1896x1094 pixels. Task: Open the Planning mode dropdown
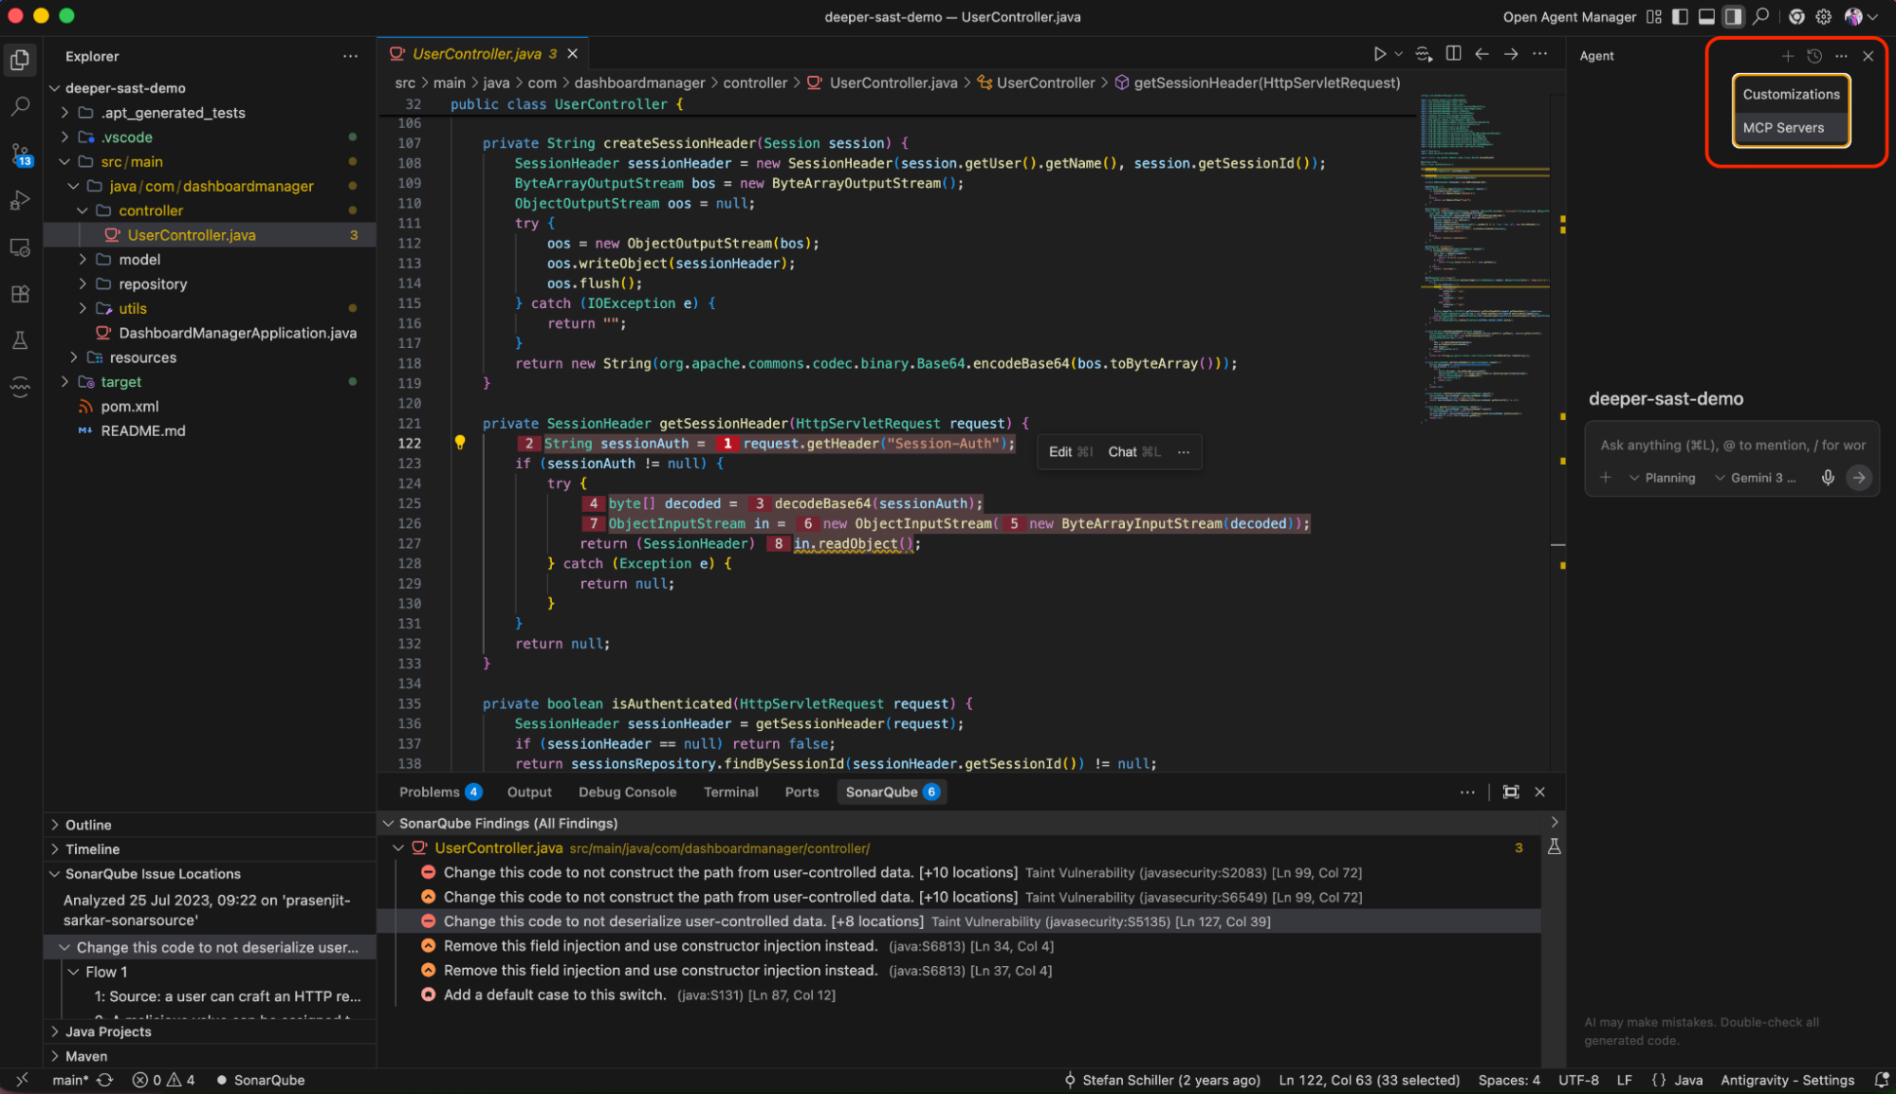[1663, 478]
